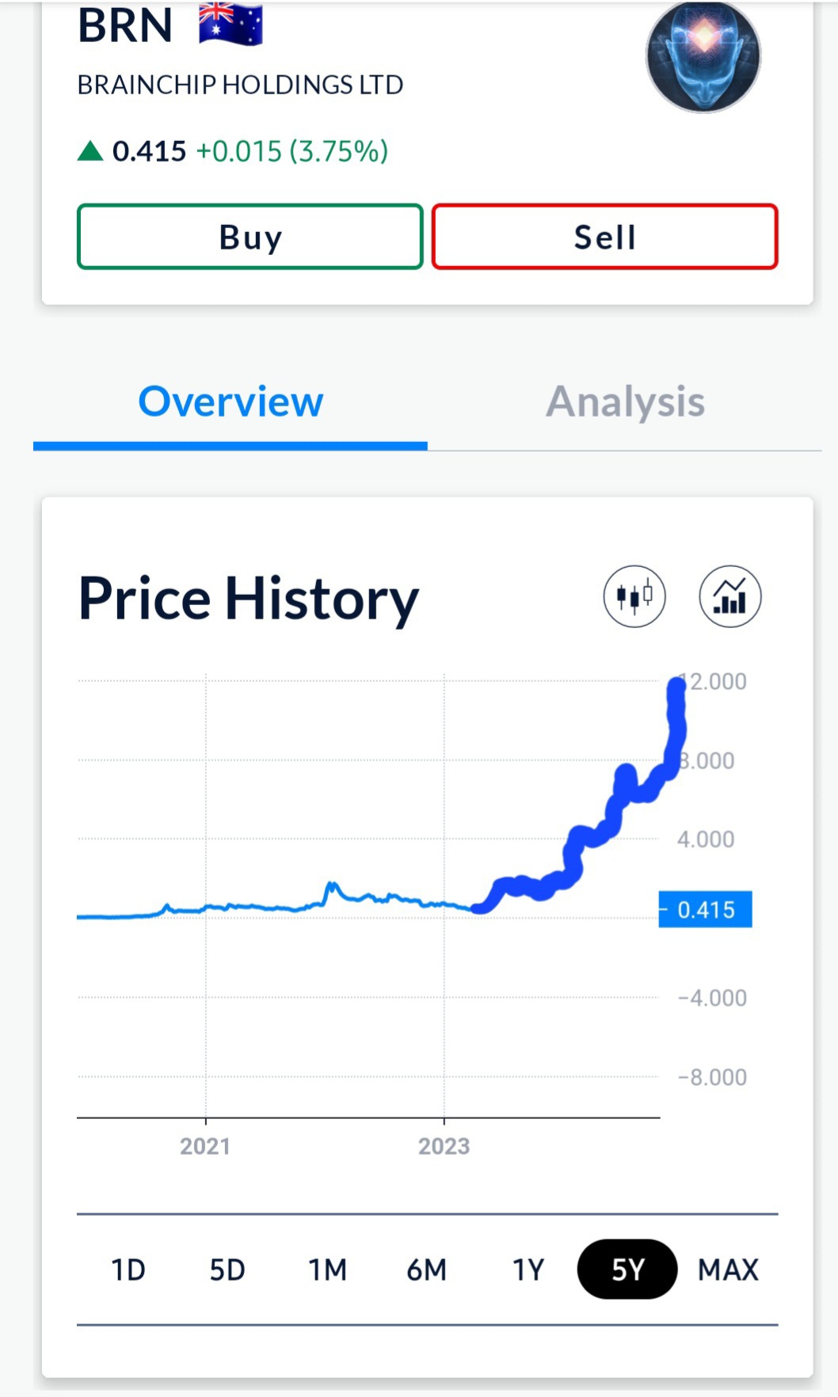Open the candlestick chart view
Screen dimensions: 838x1397
click(634, 596)
